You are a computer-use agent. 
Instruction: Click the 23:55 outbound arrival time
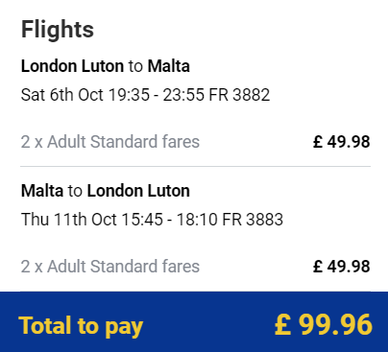[x=183, y=95]
